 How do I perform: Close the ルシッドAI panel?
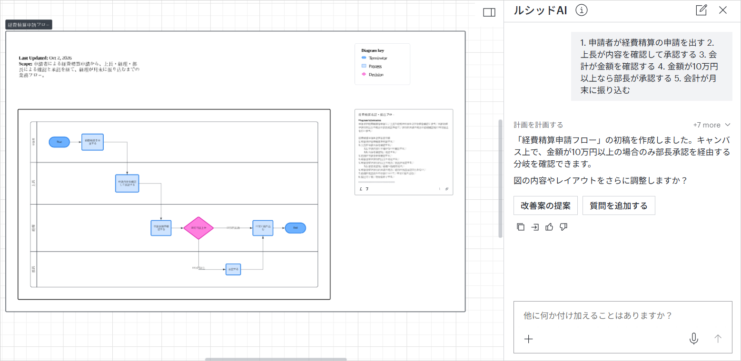(723, 10)
